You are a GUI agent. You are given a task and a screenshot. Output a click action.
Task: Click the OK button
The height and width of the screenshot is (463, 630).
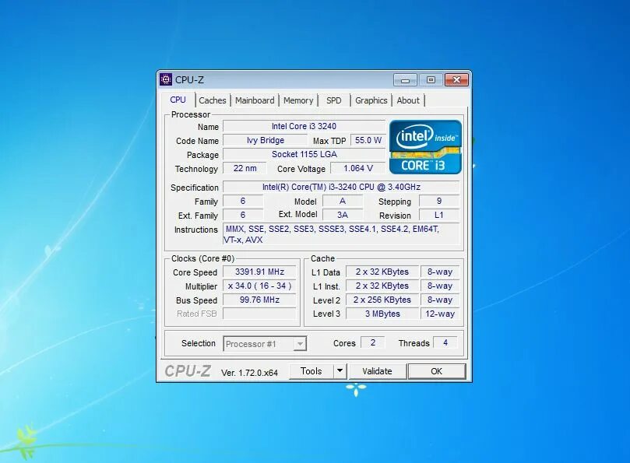(437, 371)
